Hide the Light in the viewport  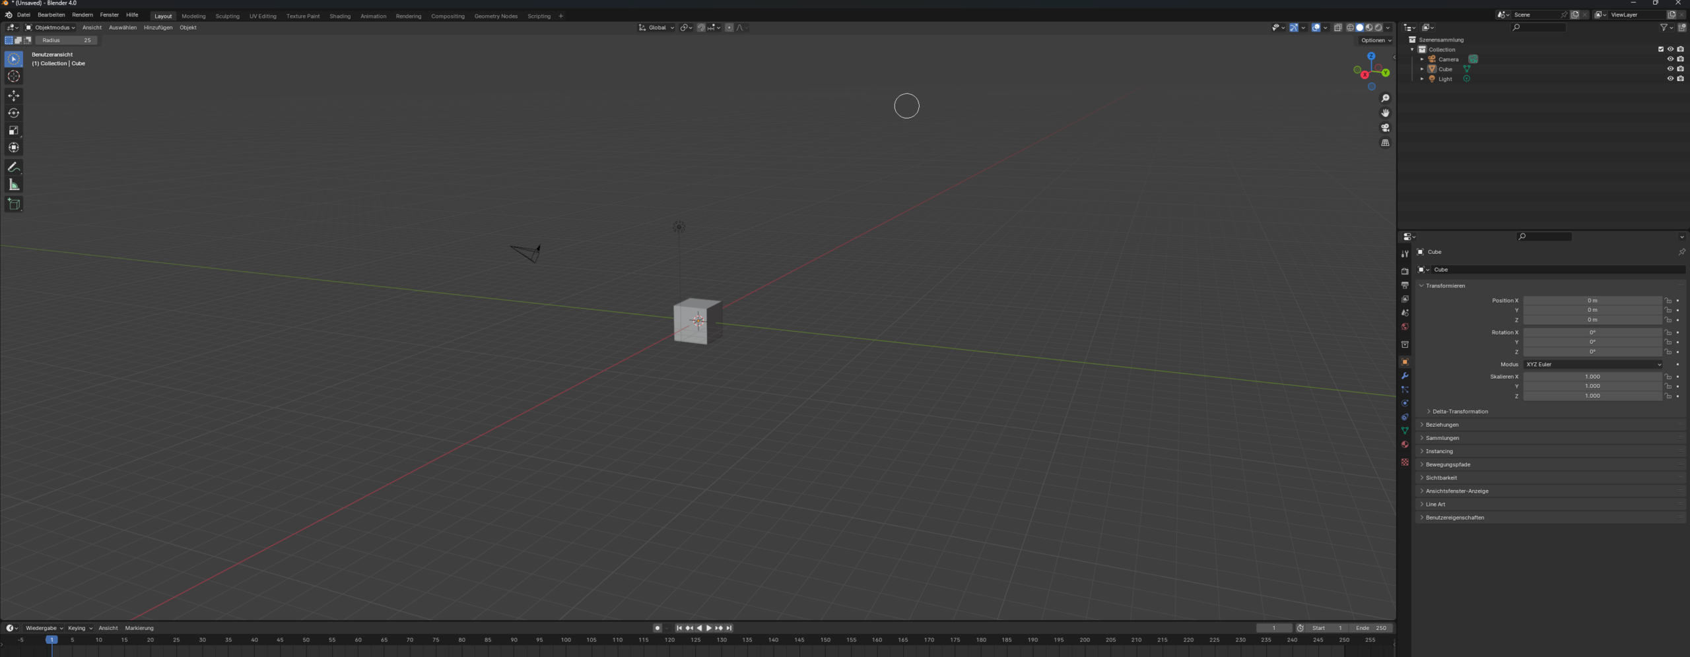coord(1670,78)
